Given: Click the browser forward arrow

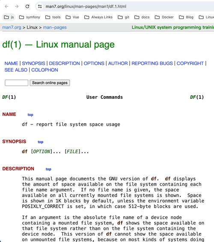Looking at the screenshot, I should (x=17, y=6).
